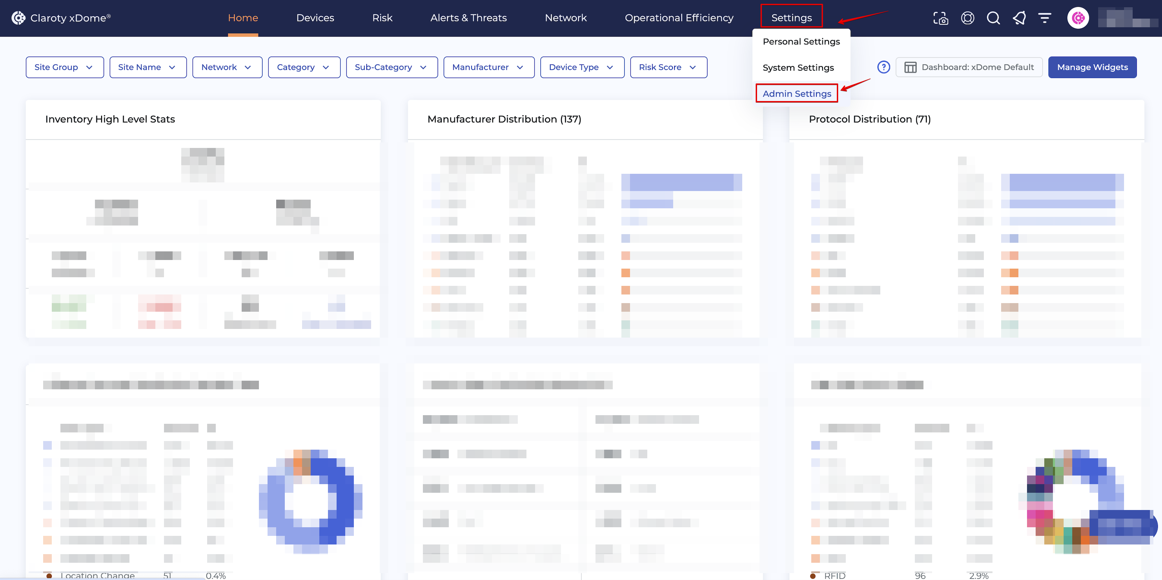Switch to the Devices tab
Image resolution: width=1162 pixels, height=580 pixels.
pos(315,18)
